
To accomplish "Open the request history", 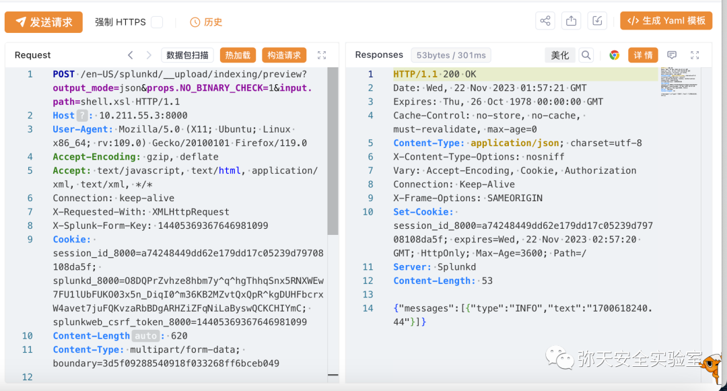I will pyautogui.click(x=207, y=22).
